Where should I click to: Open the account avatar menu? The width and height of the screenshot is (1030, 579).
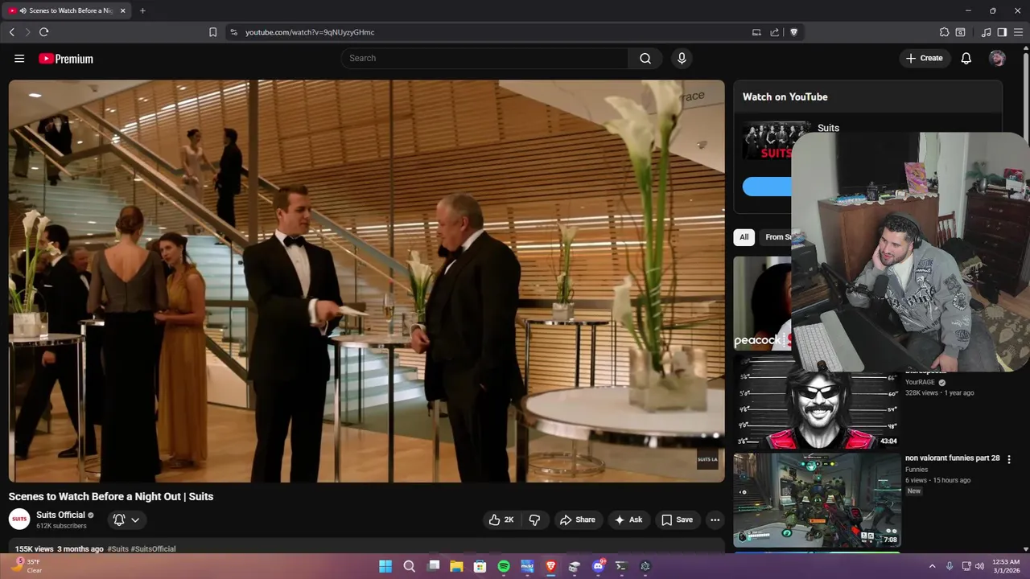coord(997,58)
